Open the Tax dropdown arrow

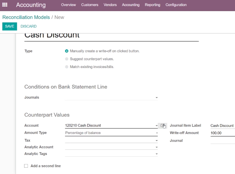[x=157, y=140]
